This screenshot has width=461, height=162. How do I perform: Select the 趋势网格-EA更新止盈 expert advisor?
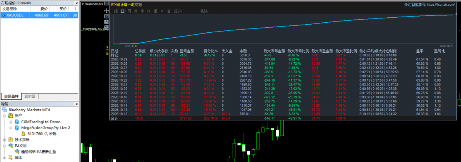pyautogui.click(x=38, y=151)
